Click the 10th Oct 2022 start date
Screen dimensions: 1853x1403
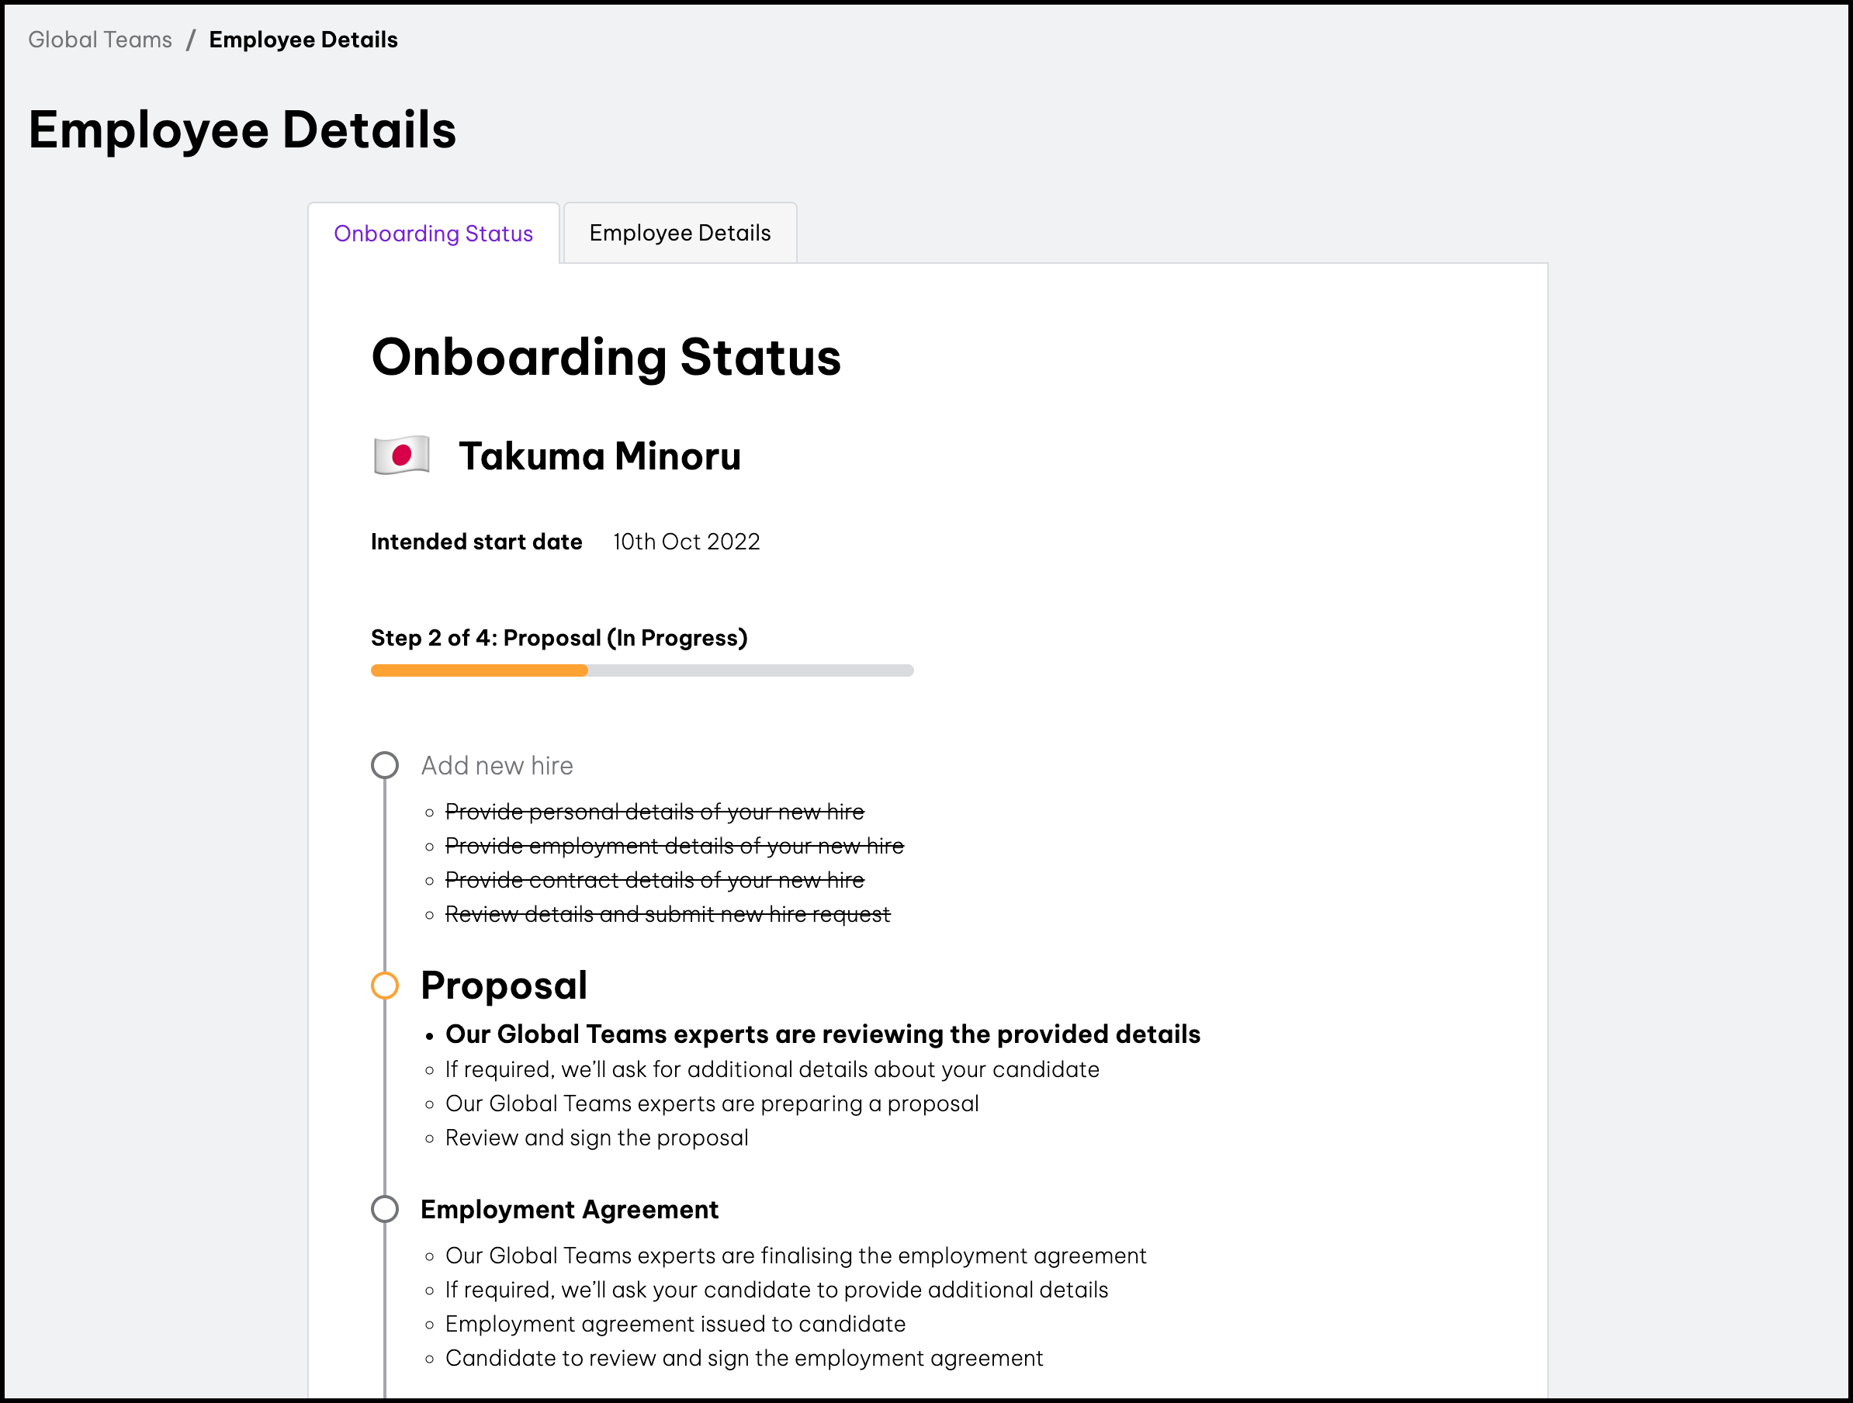click(686, 542)
